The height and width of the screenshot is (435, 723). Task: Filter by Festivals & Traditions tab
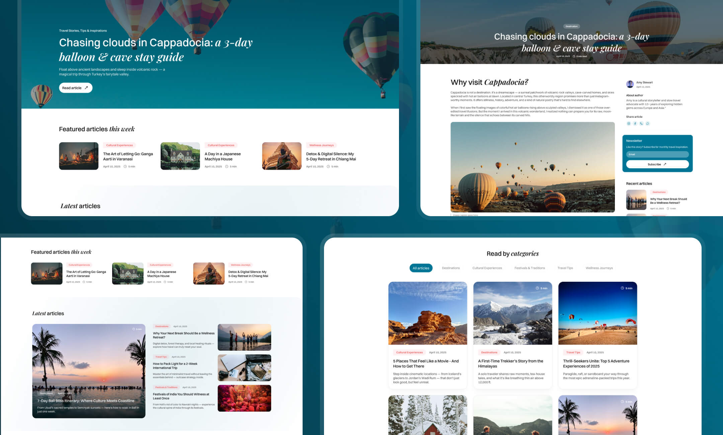click(x=530, y=268)
